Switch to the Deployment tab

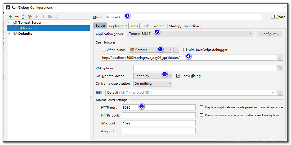pyautogui.click(x=118, y=26)
